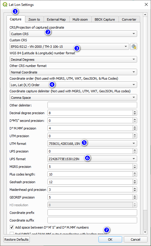The image size is (151, 246).
Task: Switch to the Zoom to tab
Action: (34, 19)
